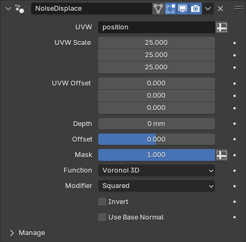The width and height of the screenshot is (246, 242).
Task: Click the Depth 0 mm field
Action: [156, 124]
